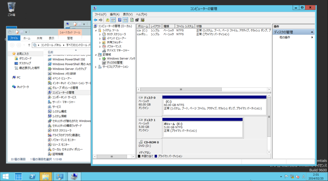
Task: Click the Properties toolbar icon next to Refresh
Action: pyautogui.click(x=137, y=20)
